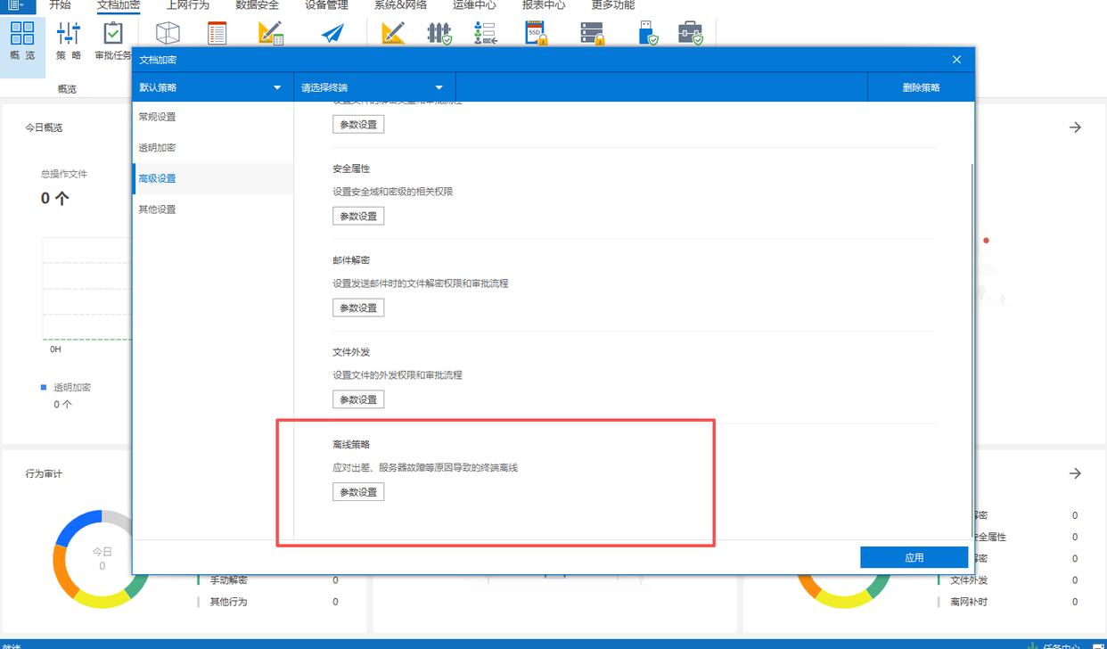This screenshot has height=649, width=1107.
Task: Open the 上网行为 ribbon tab
Action: tap(187, 5)
